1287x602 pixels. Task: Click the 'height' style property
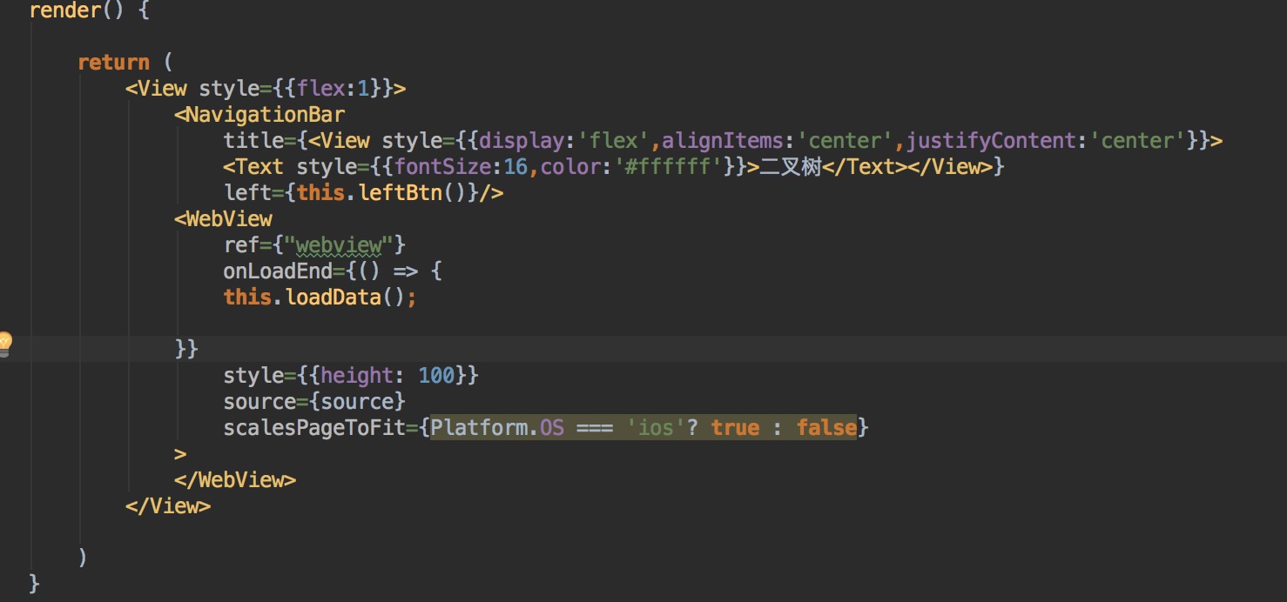pos(357,376)
